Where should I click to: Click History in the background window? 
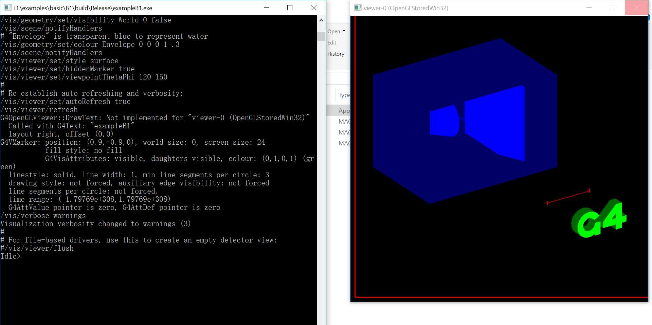pyautogui.click(x=336, y=54)
